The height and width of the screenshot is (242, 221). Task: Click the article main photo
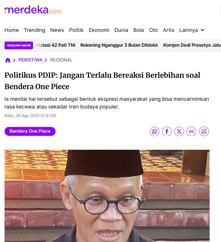point(107,196)
